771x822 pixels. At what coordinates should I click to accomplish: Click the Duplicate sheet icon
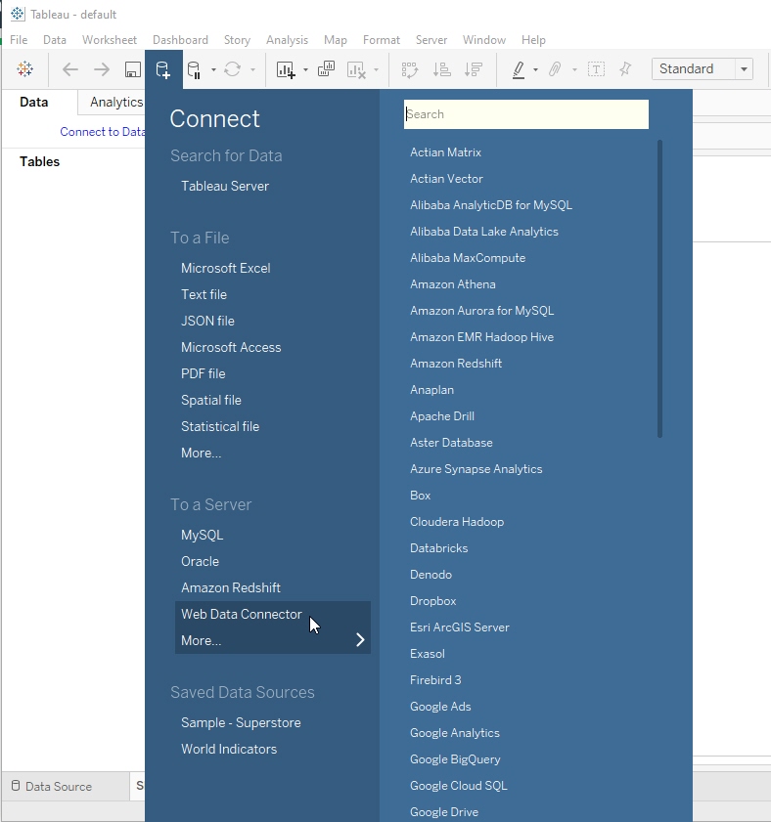pos(326,69)
